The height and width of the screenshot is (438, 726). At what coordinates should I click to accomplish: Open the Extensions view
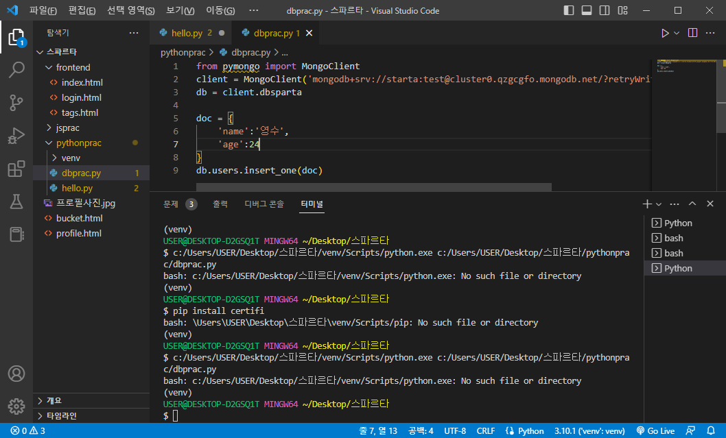click(16, 169)
